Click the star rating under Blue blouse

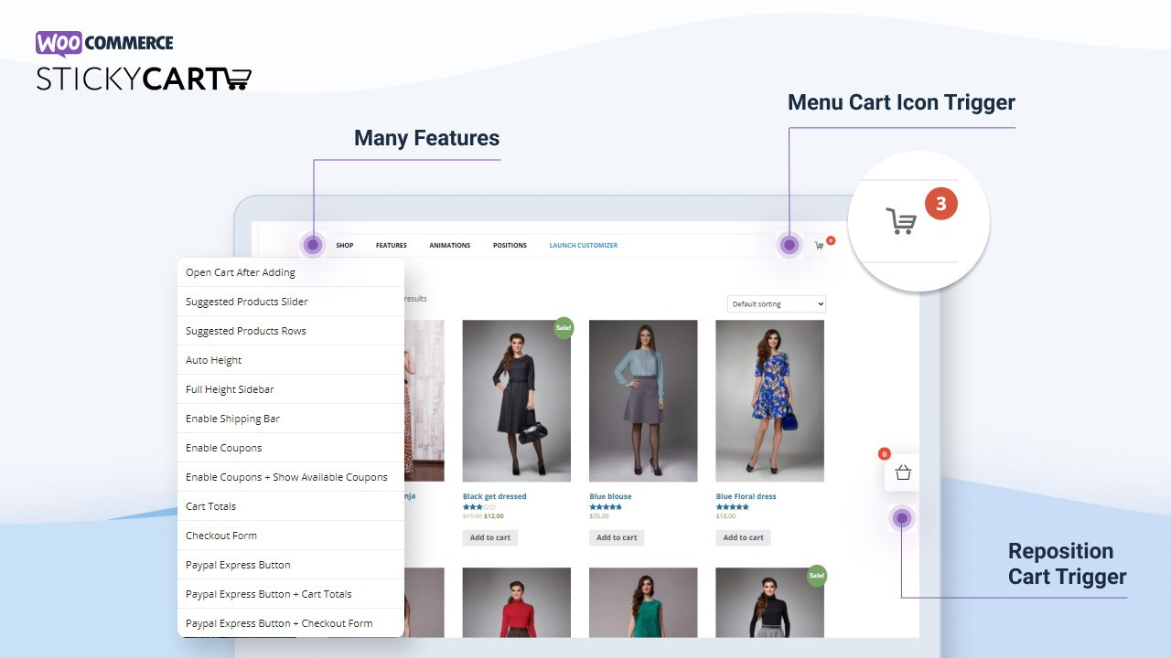[606, 507]
